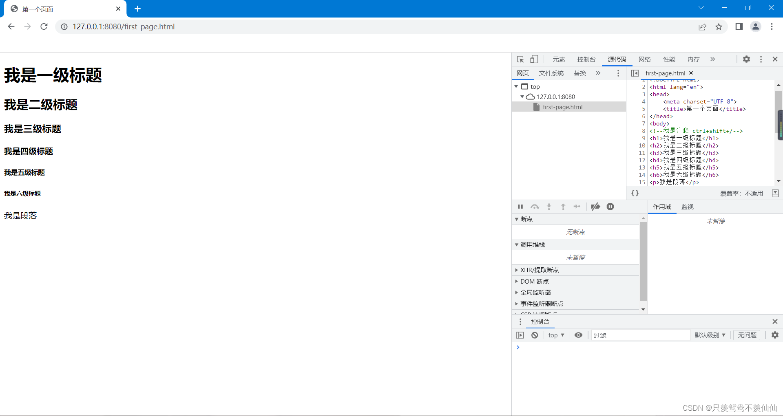This screenshot has height=416, width=783.
Task: Open navigator more options menu
Action: (x=618, y=73)
